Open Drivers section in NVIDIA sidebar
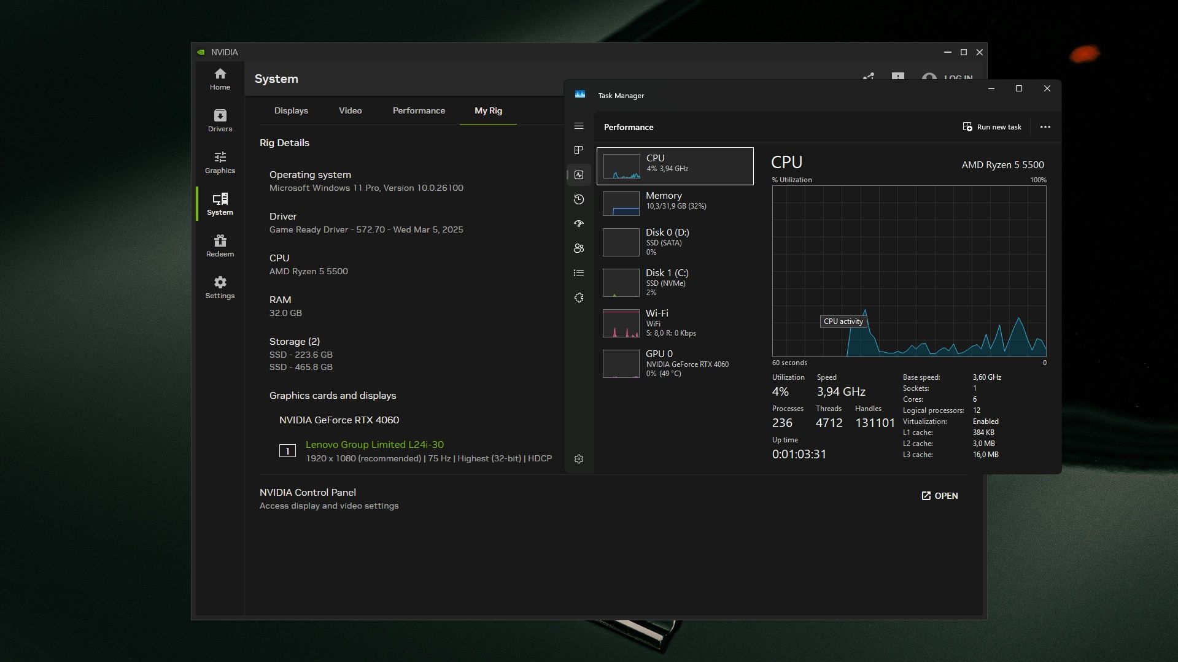The height and width of the screenshot is (662, 1178). coord(220,121)
